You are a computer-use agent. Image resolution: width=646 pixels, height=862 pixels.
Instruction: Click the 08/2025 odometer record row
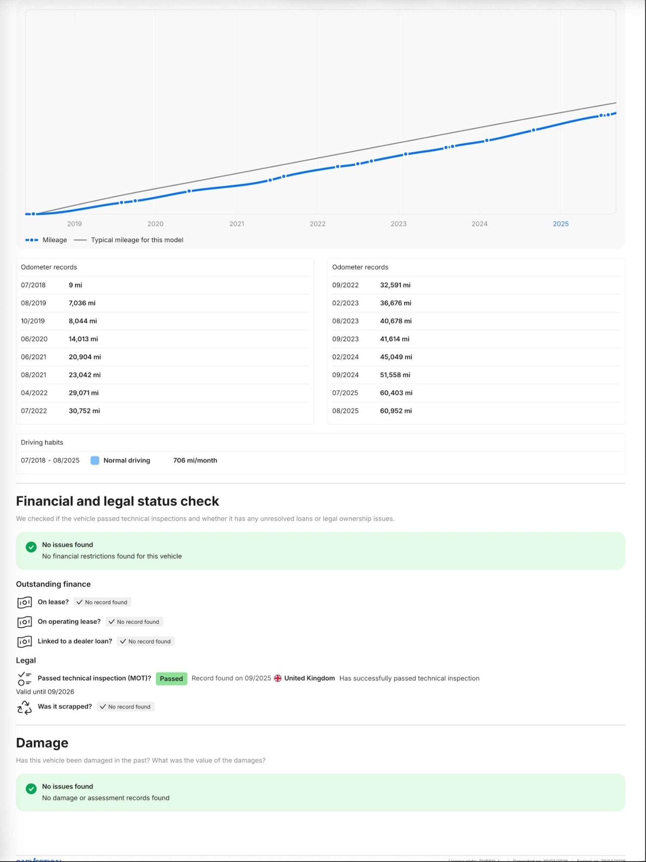(475, 411)
